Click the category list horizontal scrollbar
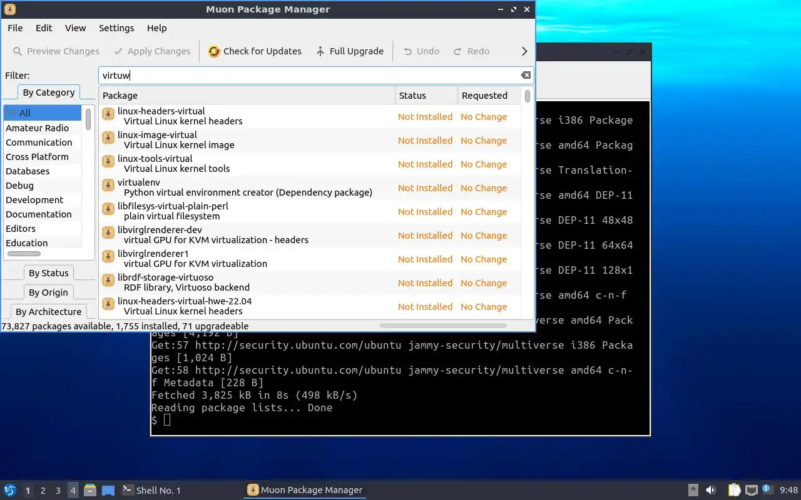Image resolution: width=801 pixels, height=500 pixels. [24, 254]
